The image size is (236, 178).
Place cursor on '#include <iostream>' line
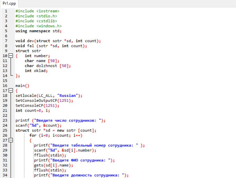click(x=37, y=11)
